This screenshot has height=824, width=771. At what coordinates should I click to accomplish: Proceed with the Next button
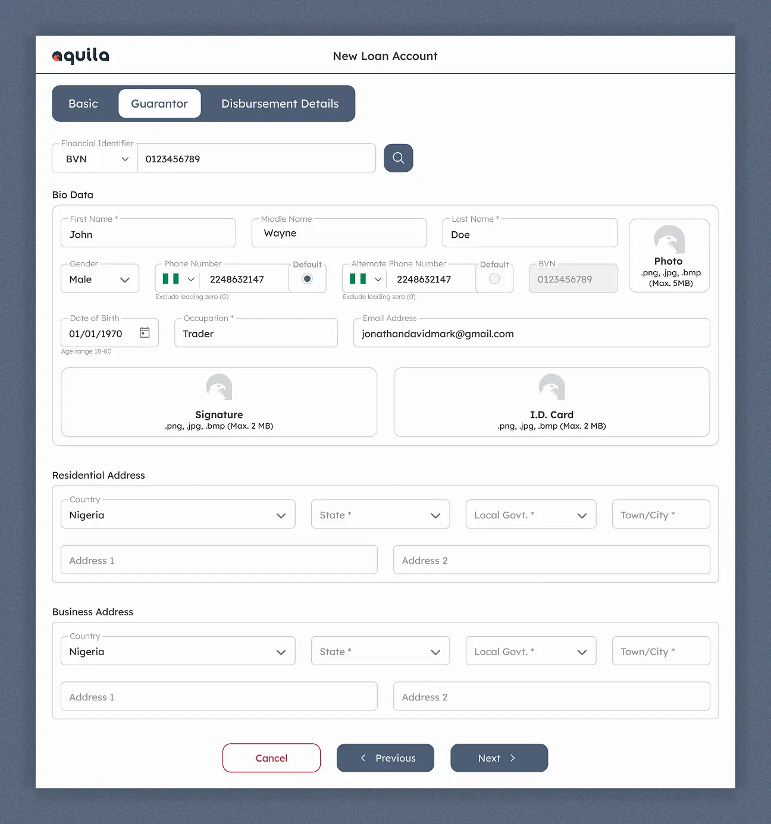pos(499,758)
